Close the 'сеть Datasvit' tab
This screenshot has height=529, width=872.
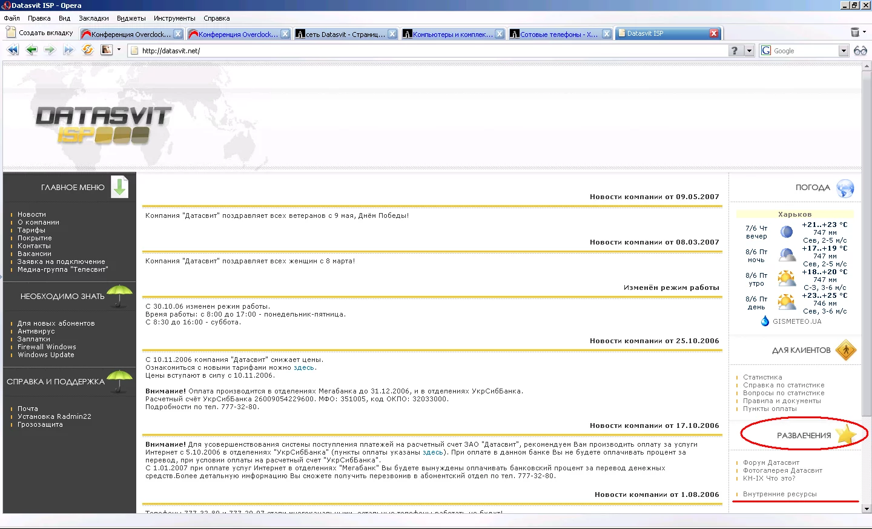point(392,34)
